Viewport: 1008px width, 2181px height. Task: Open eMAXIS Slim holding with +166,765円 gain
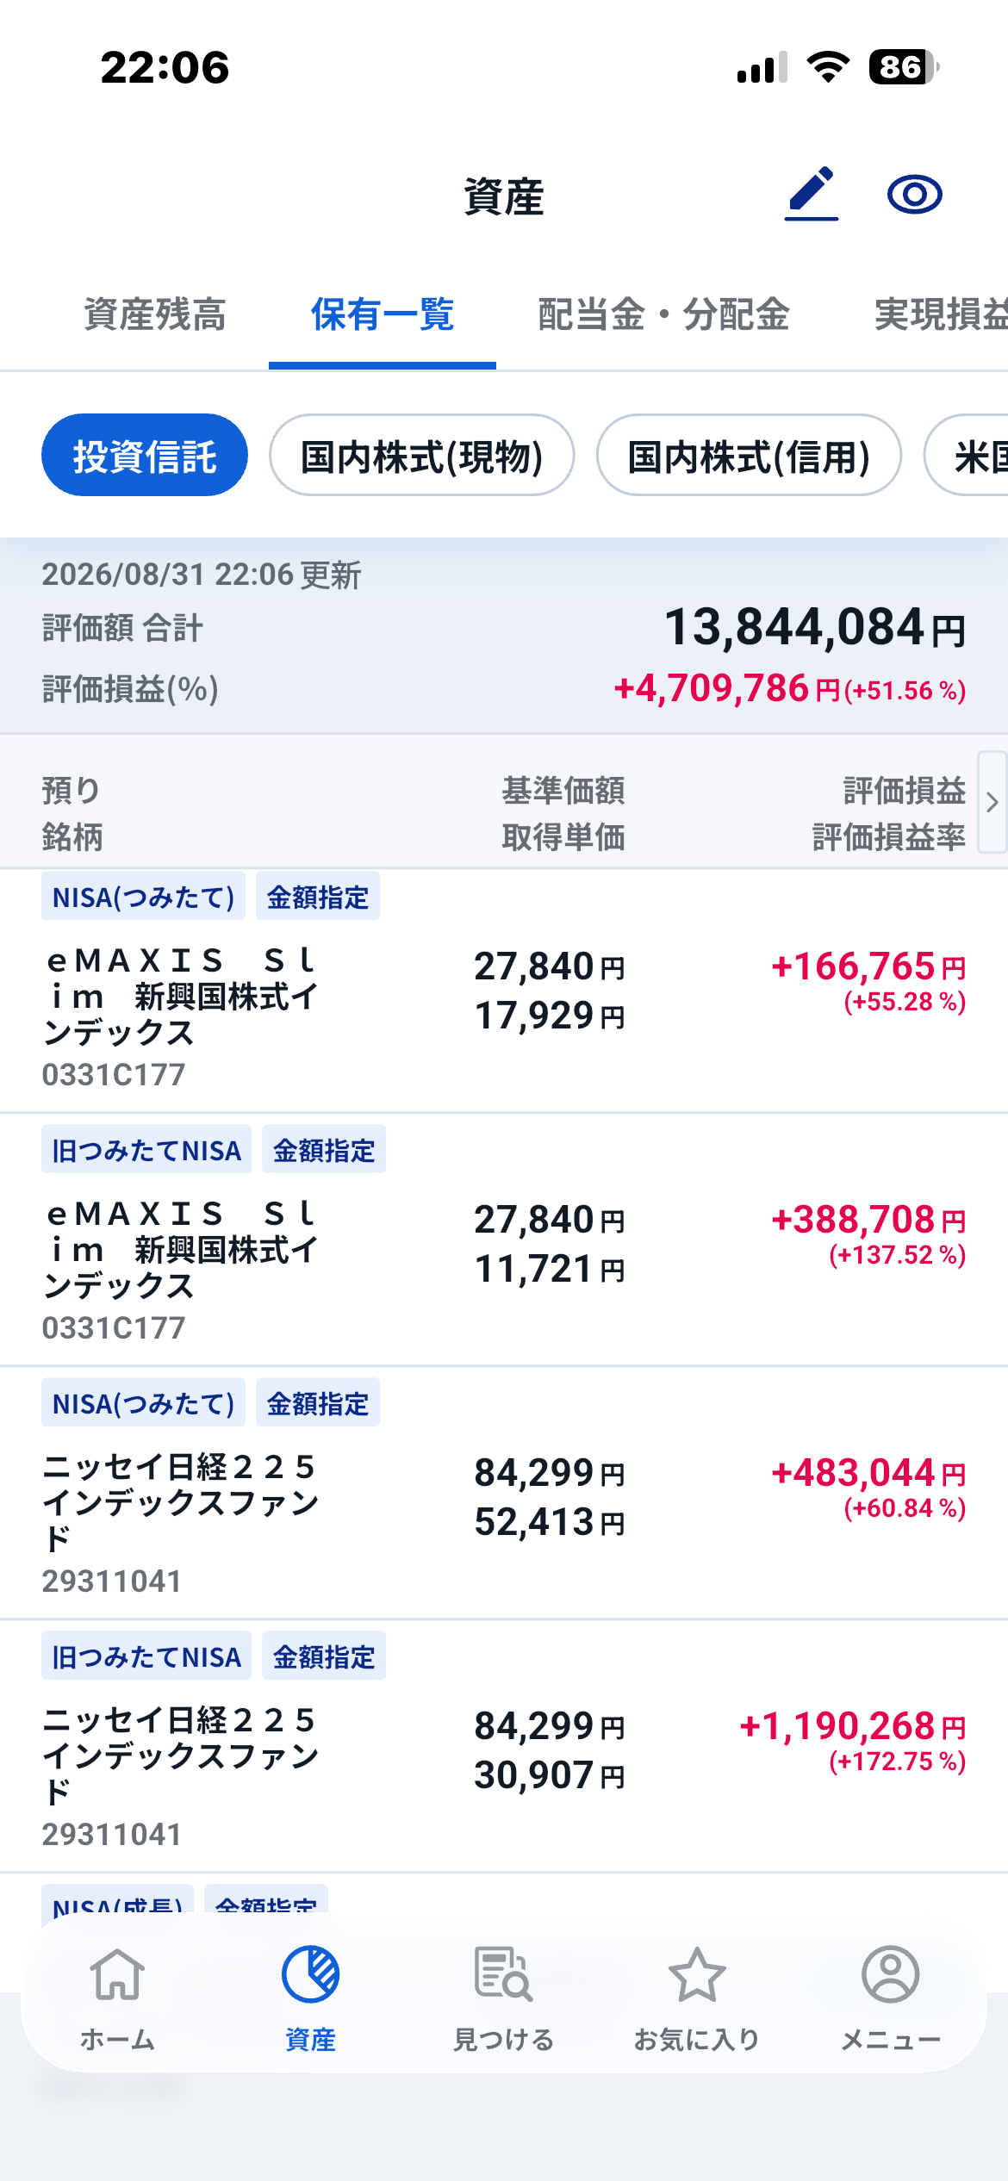(504, 991)
